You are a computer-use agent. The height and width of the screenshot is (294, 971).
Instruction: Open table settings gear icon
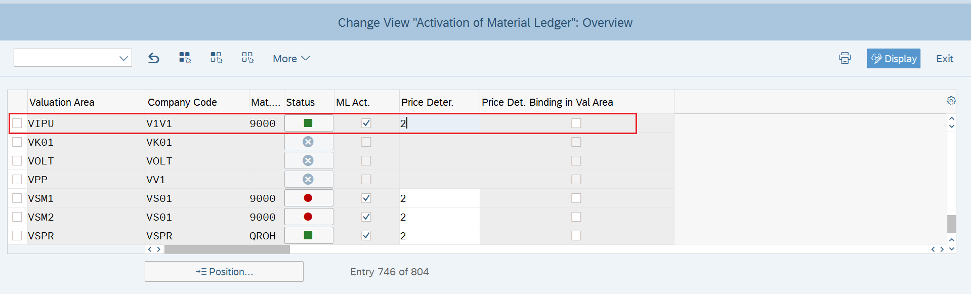coord(951,101)
